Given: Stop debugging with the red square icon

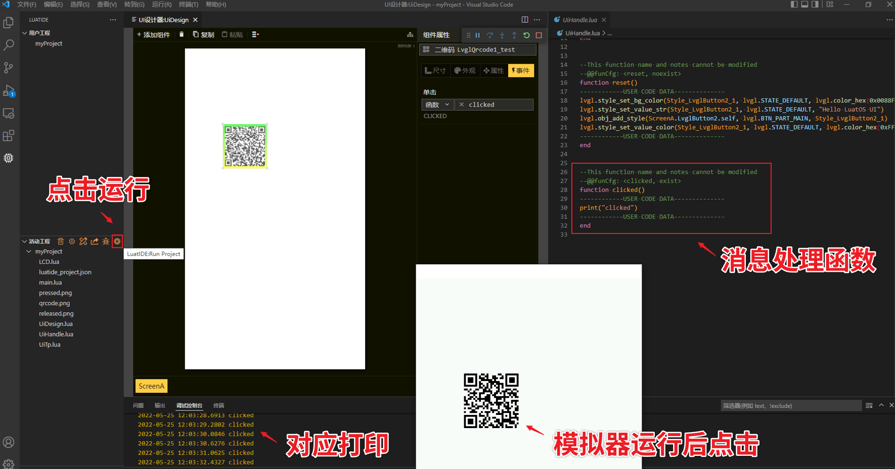Looking at the screenshot, I should [539, 35].
